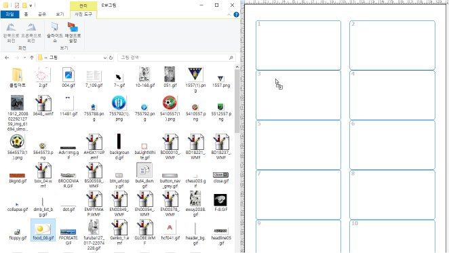Click label cell 8 in the document
The image size is (449, 253).
(x=392, y=195)
